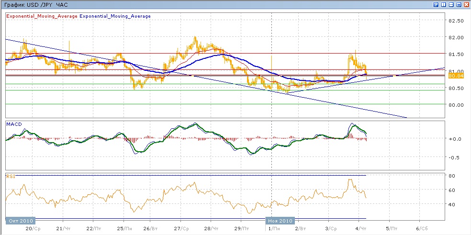The image size is (471, 235).
Task: Click the MACD indicator panel label
Action: click(13, 124)
